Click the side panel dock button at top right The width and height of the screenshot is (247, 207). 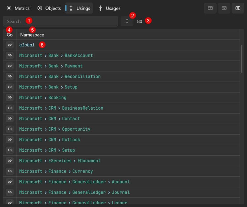(237, 8)
